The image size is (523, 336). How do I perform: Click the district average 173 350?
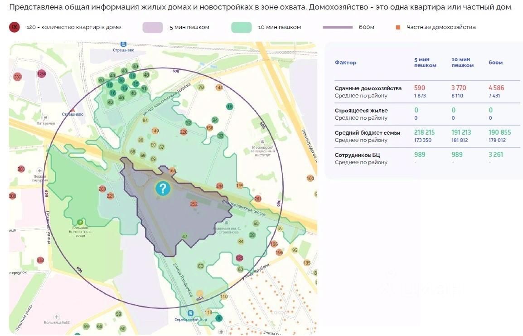click(422, 140)
